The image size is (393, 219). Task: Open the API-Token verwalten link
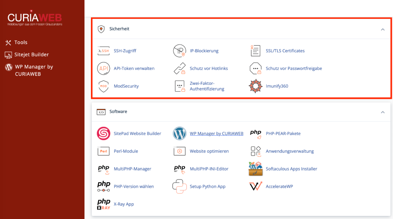[x=134, y=68]
